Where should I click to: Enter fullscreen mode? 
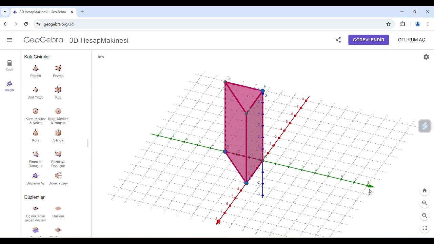click(x=425, y=228)
